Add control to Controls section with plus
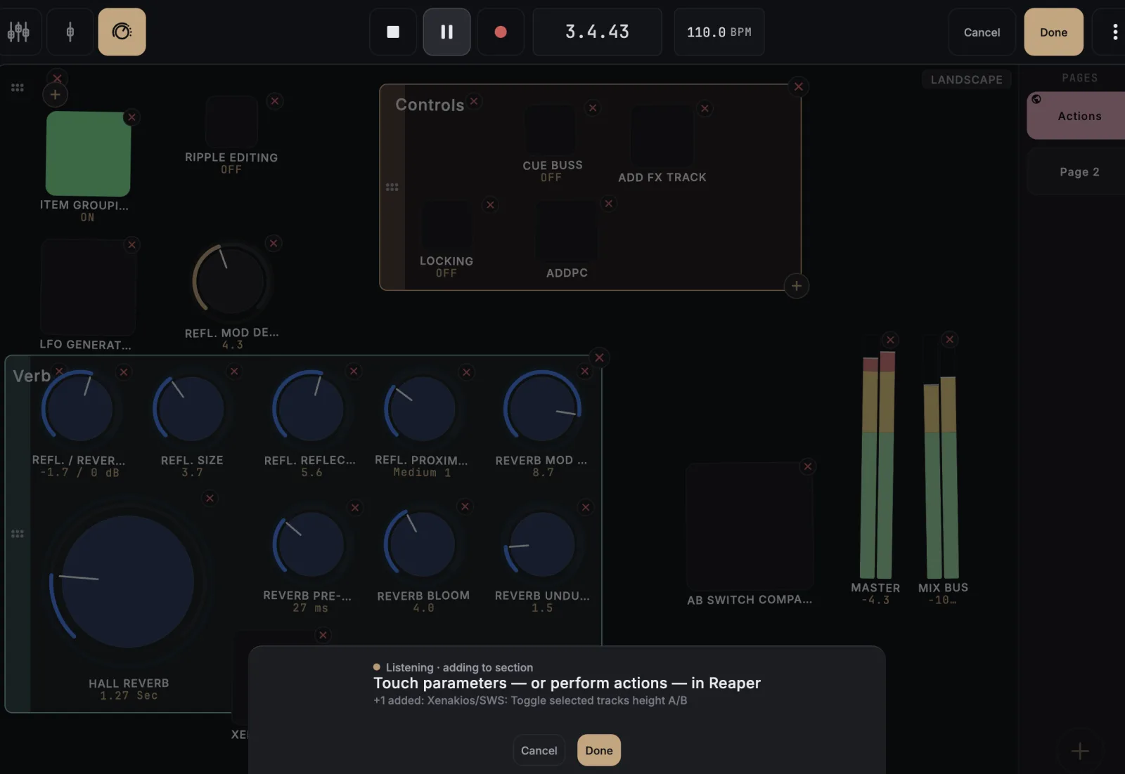1125x774 pixels. 797,286
